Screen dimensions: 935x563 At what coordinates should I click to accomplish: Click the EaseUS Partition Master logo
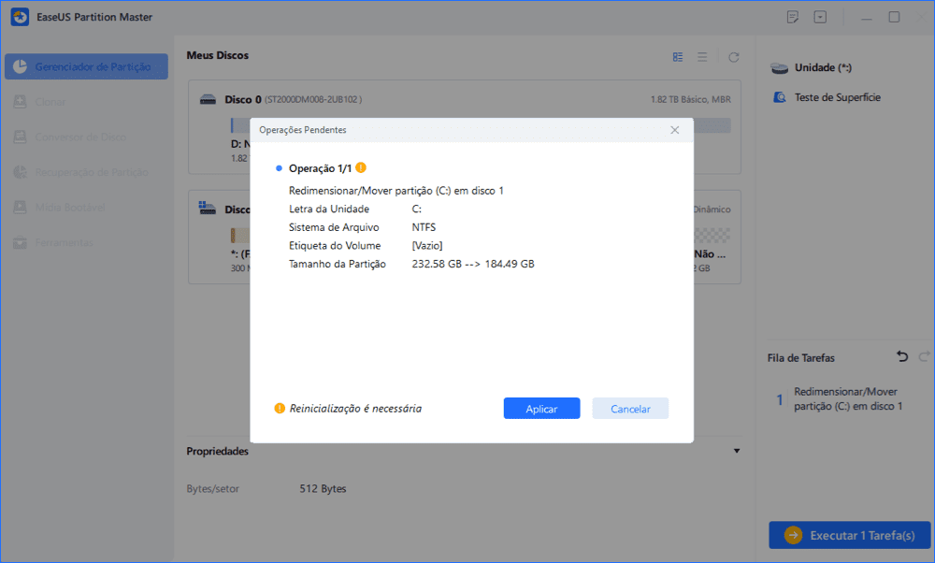tap(20, 17)
